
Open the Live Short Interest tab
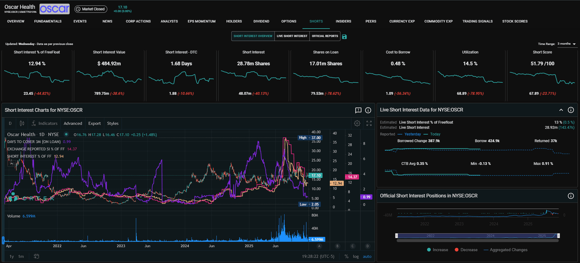(292, 36)
